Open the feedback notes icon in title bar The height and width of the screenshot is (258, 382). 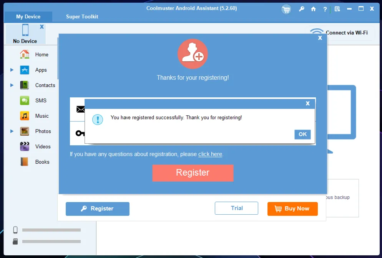[337, 9]
